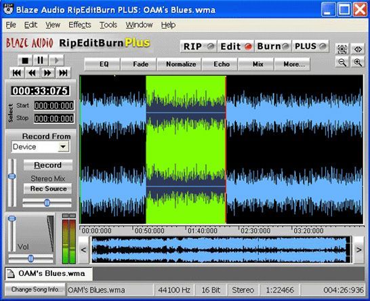Click the 000:33:075 position display
370x301 pixels.
41,91
